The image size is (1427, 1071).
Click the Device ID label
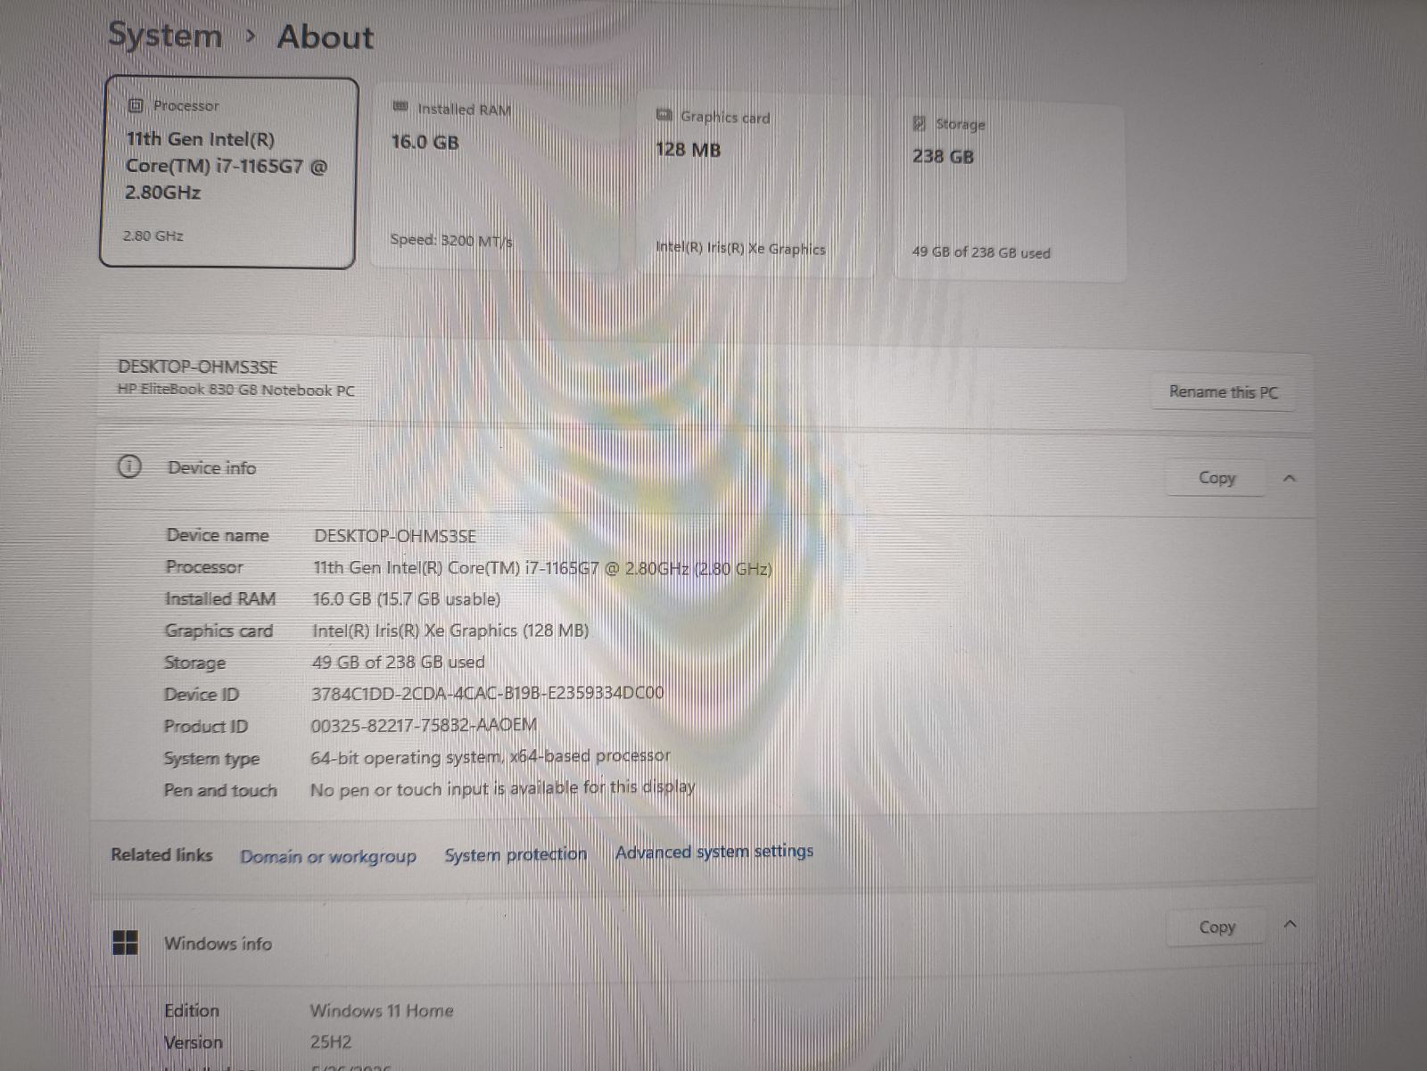point(202,694)
